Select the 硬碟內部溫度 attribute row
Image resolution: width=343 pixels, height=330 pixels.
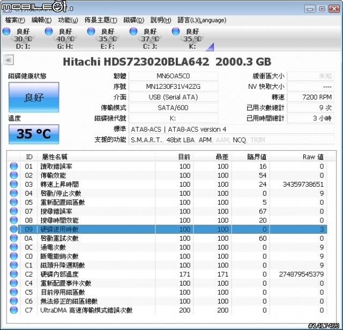(x=167, y=274)
